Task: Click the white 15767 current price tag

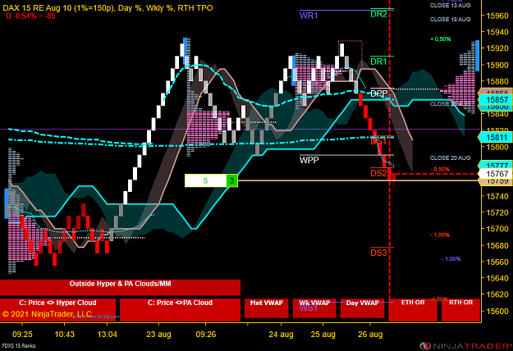Action: pyautogui.click(x=495, y=174)
